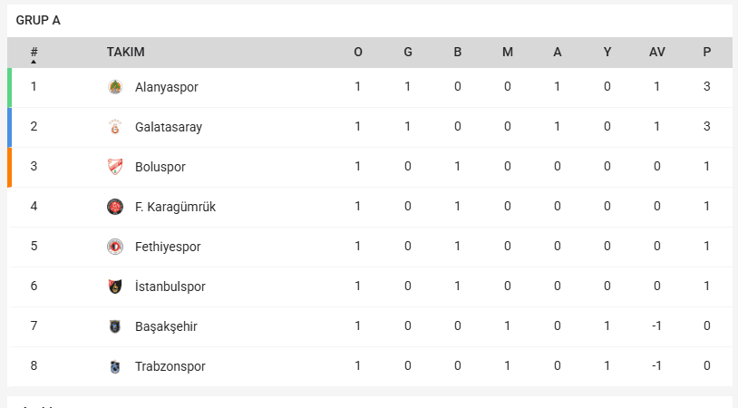
Task: Click the orange status bar beside rank 3
Action: pyautogui.click(x=9, y=167)
